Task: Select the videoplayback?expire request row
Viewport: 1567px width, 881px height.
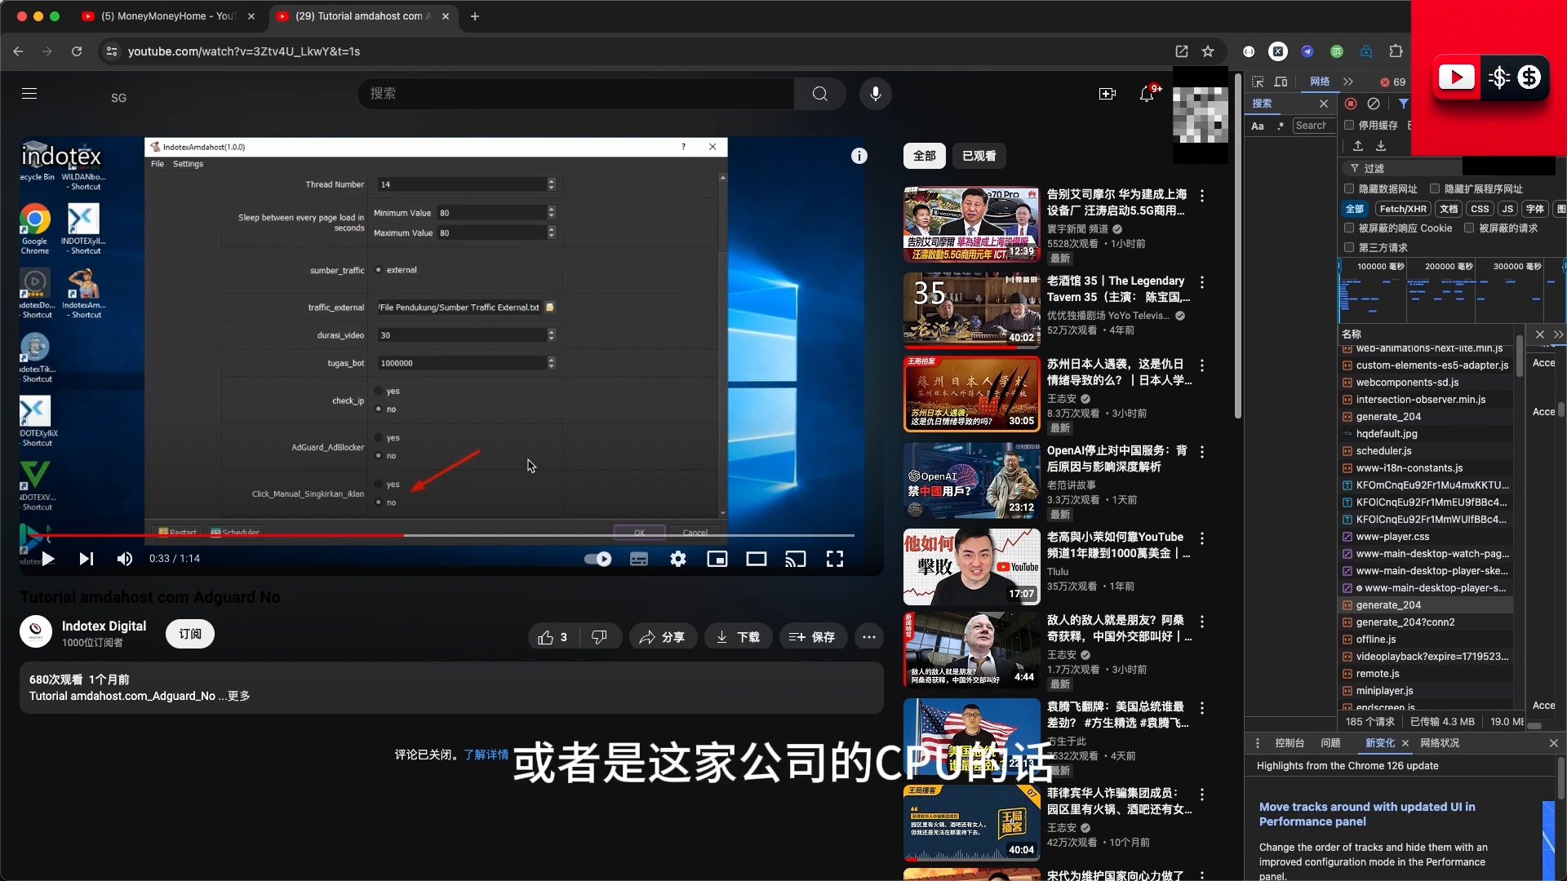Action: pyautogui.click(x=1427, y=657)
